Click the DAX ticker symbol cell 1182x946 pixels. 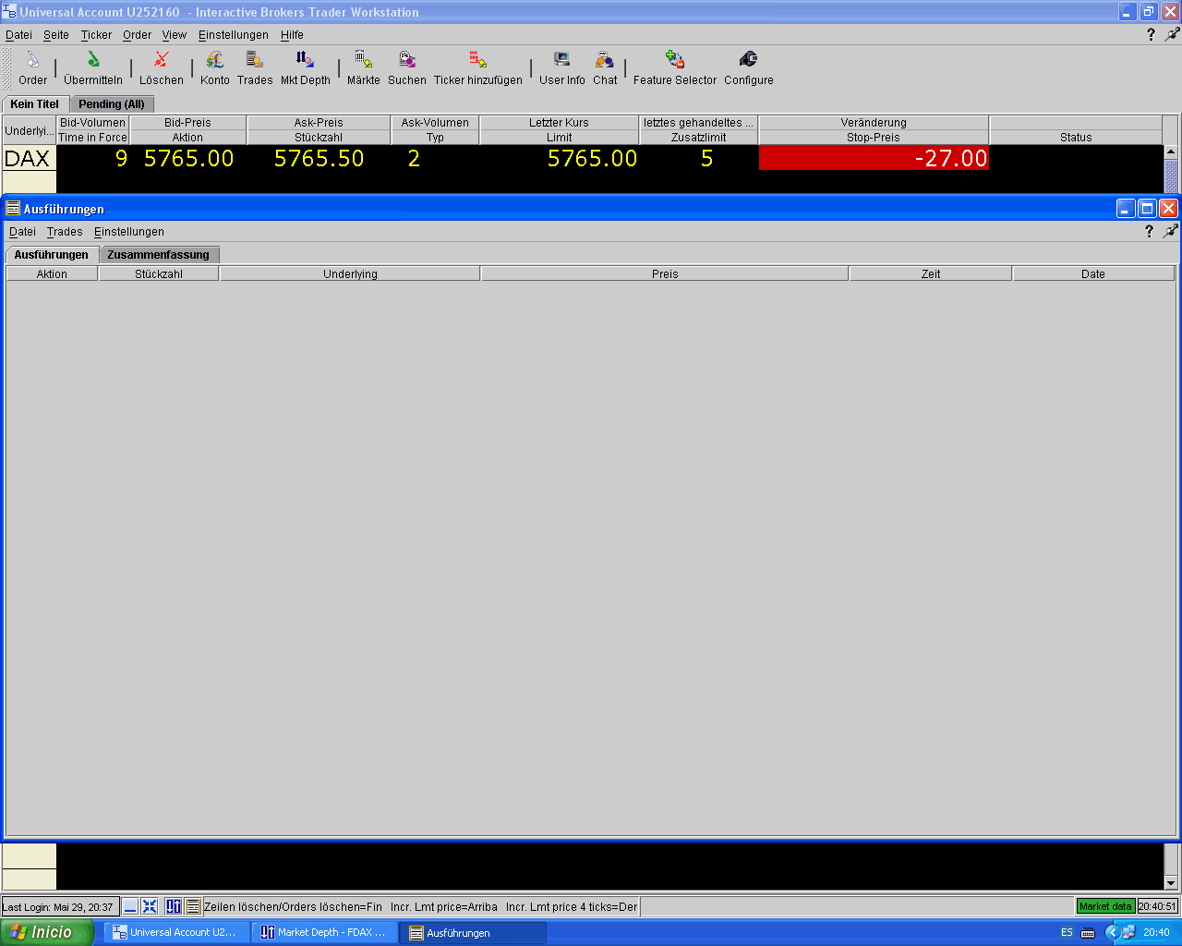tap(30, 158)
